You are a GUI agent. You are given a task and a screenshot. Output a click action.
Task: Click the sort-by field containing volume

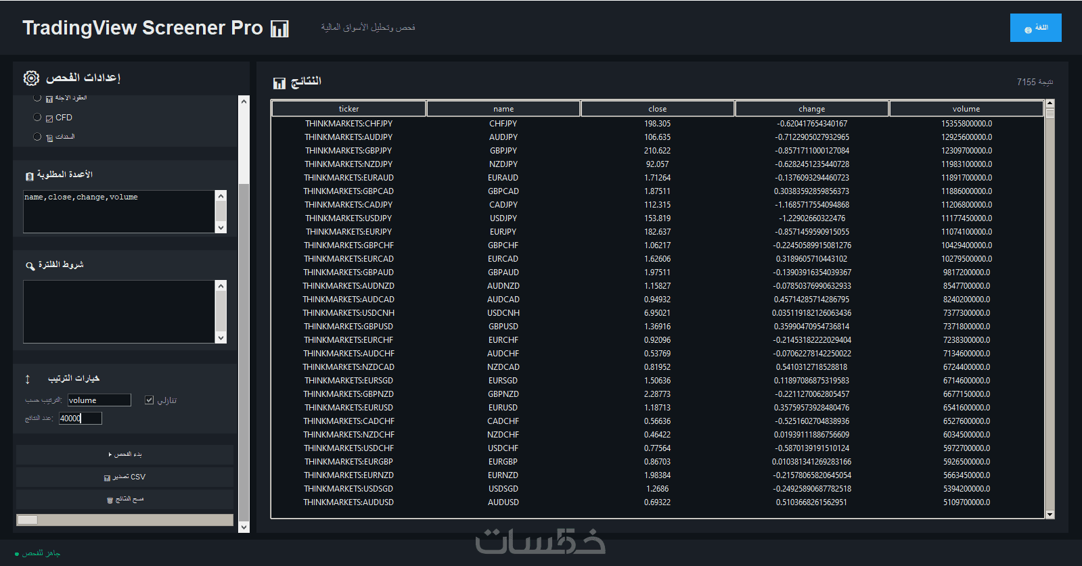tap(99, 400)
